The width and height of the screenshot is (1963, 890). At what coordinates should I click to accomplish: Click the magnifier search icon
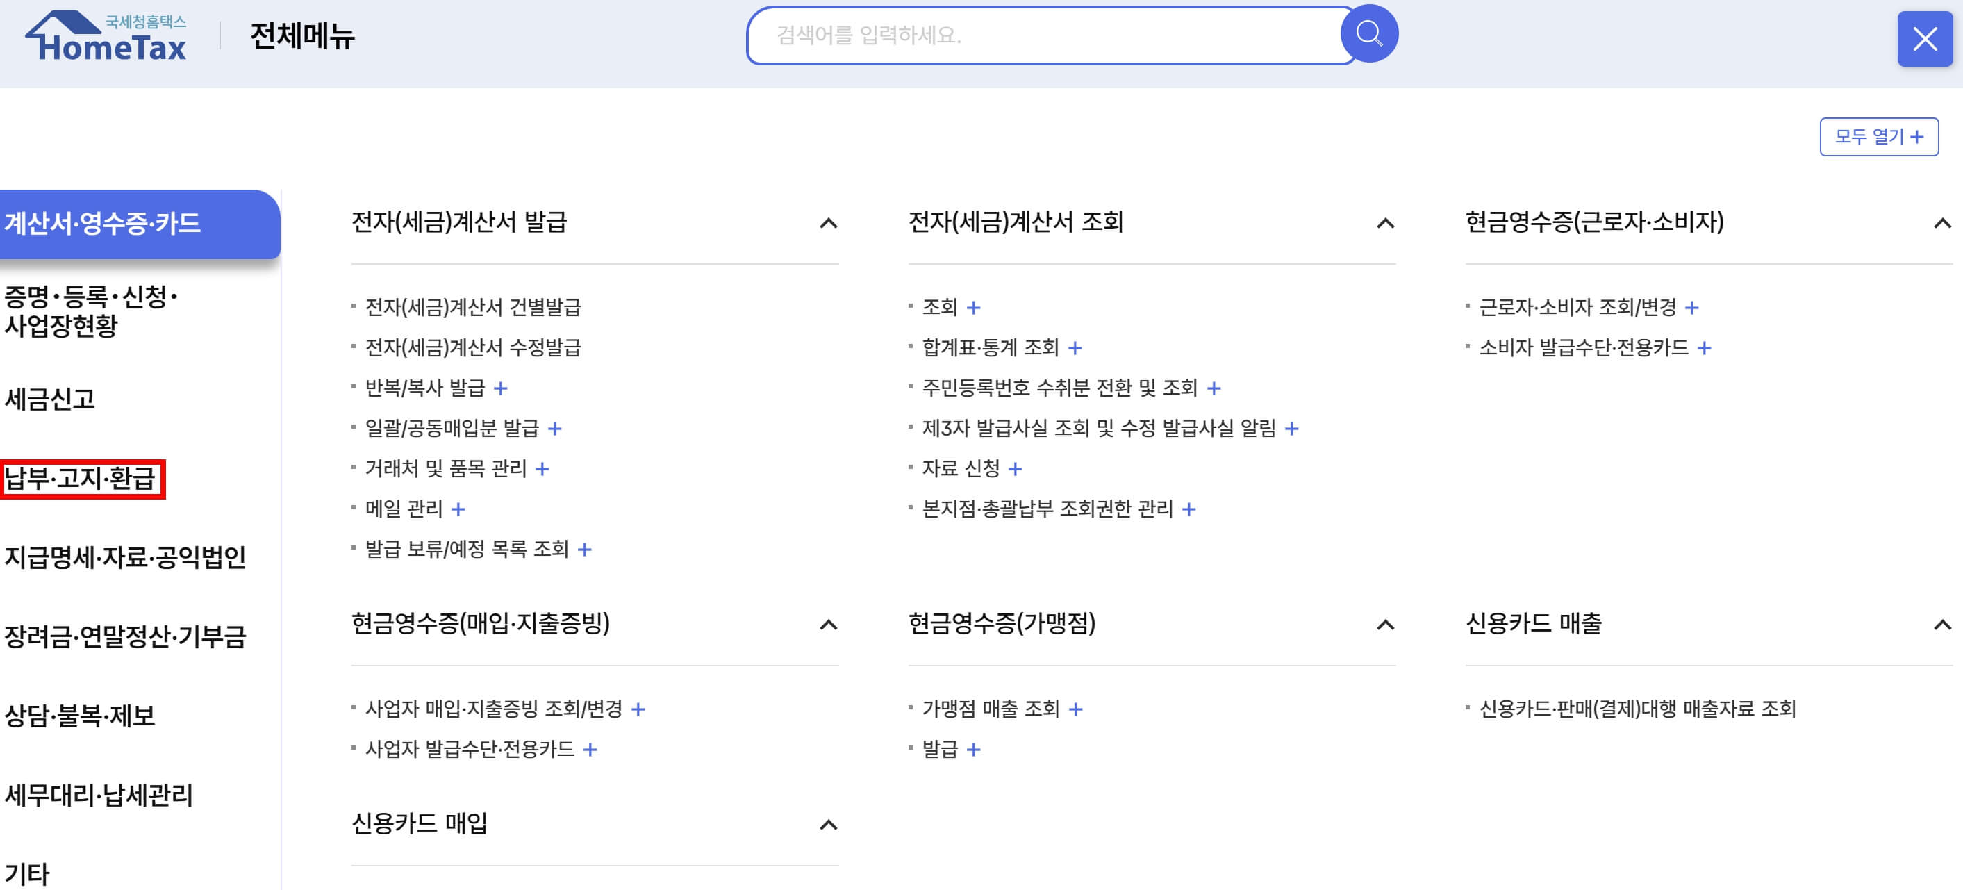[x=1368, y=34]
